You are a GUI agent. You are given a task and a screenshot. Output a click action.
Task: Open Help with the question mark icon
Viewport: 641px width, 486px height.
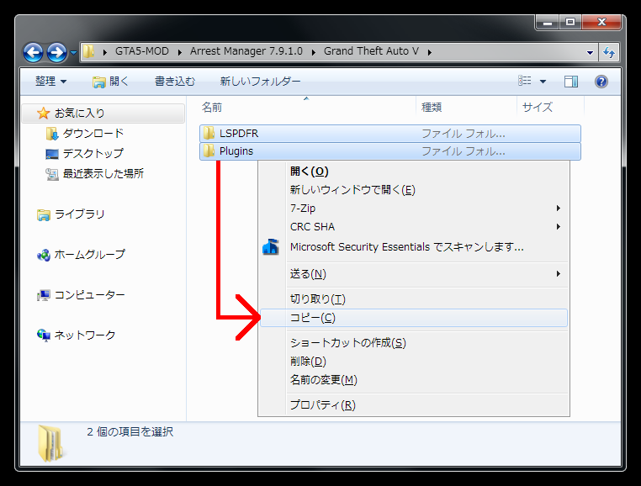tap(601, 82)
